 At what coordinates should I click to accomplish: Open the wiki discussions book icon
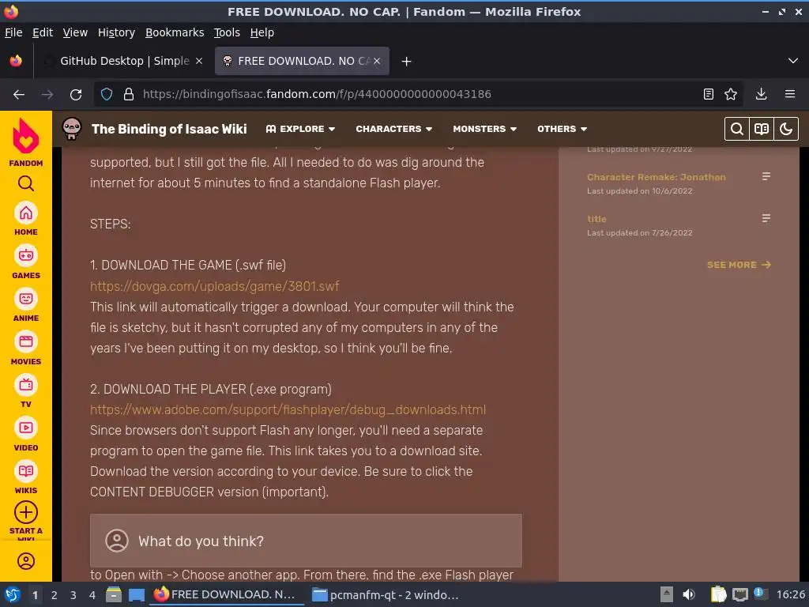coord(762,129)
